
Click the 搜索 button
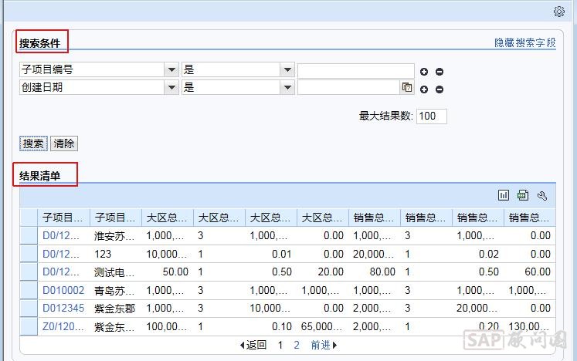tap(33, 143)
